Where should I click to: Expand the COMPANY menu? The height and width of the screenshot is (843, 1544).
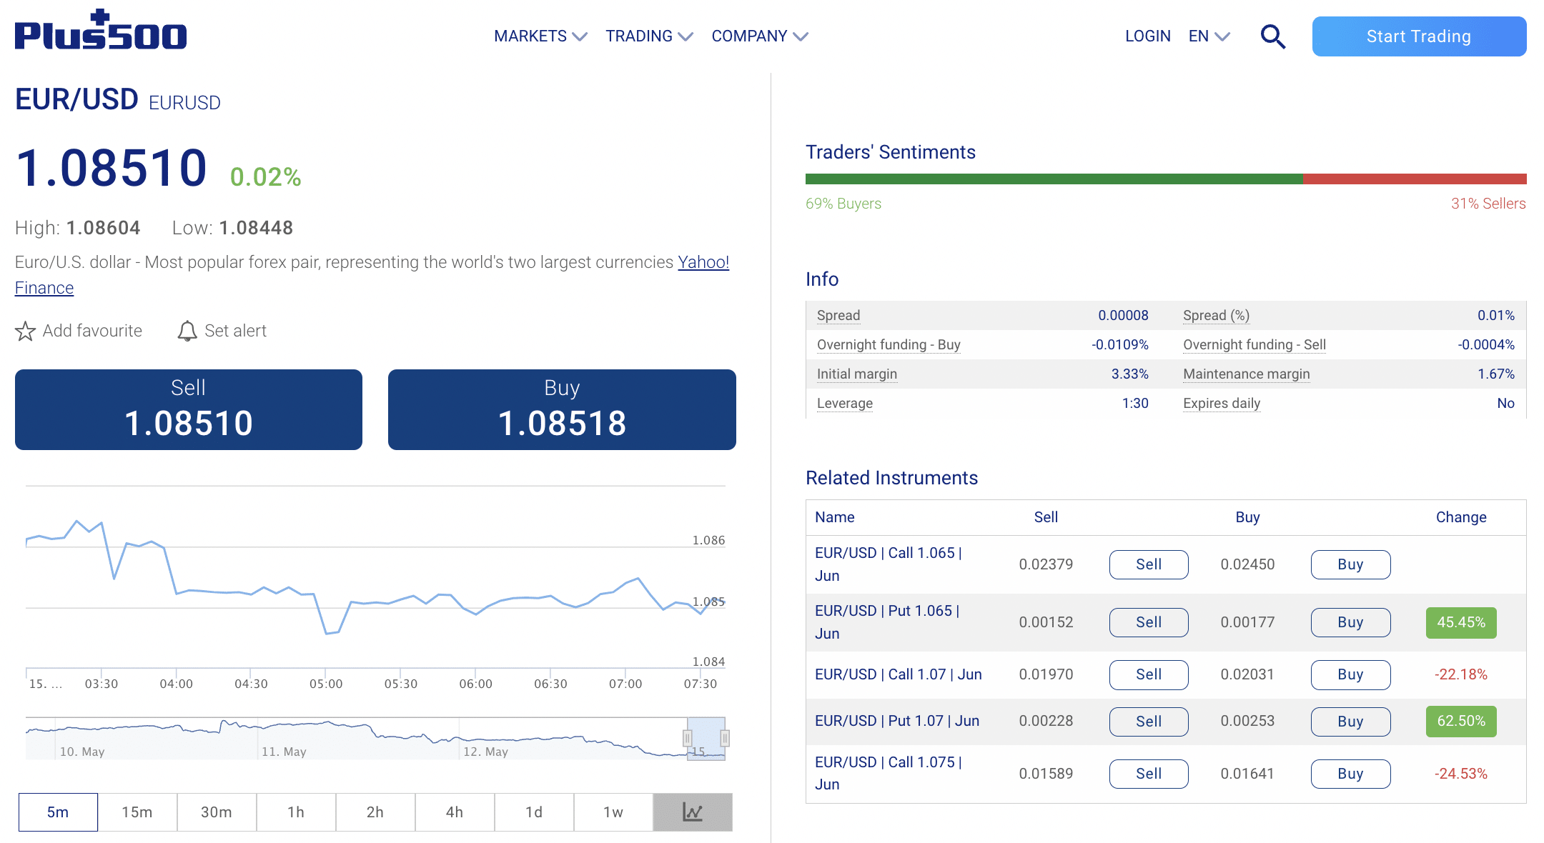(x=759, y=36)
